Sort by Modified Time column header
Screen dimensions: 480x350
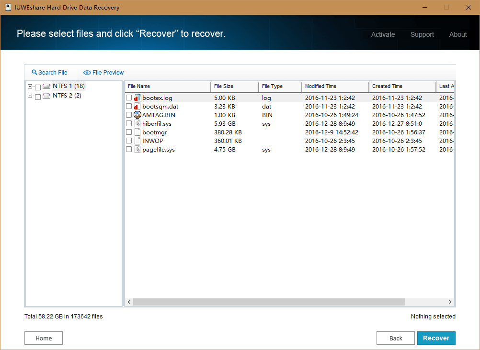(335, 87)
